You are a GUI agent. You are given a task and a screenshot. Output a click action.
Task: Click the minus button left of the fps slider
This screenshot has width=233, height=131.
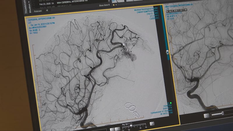tap(112, 129)
